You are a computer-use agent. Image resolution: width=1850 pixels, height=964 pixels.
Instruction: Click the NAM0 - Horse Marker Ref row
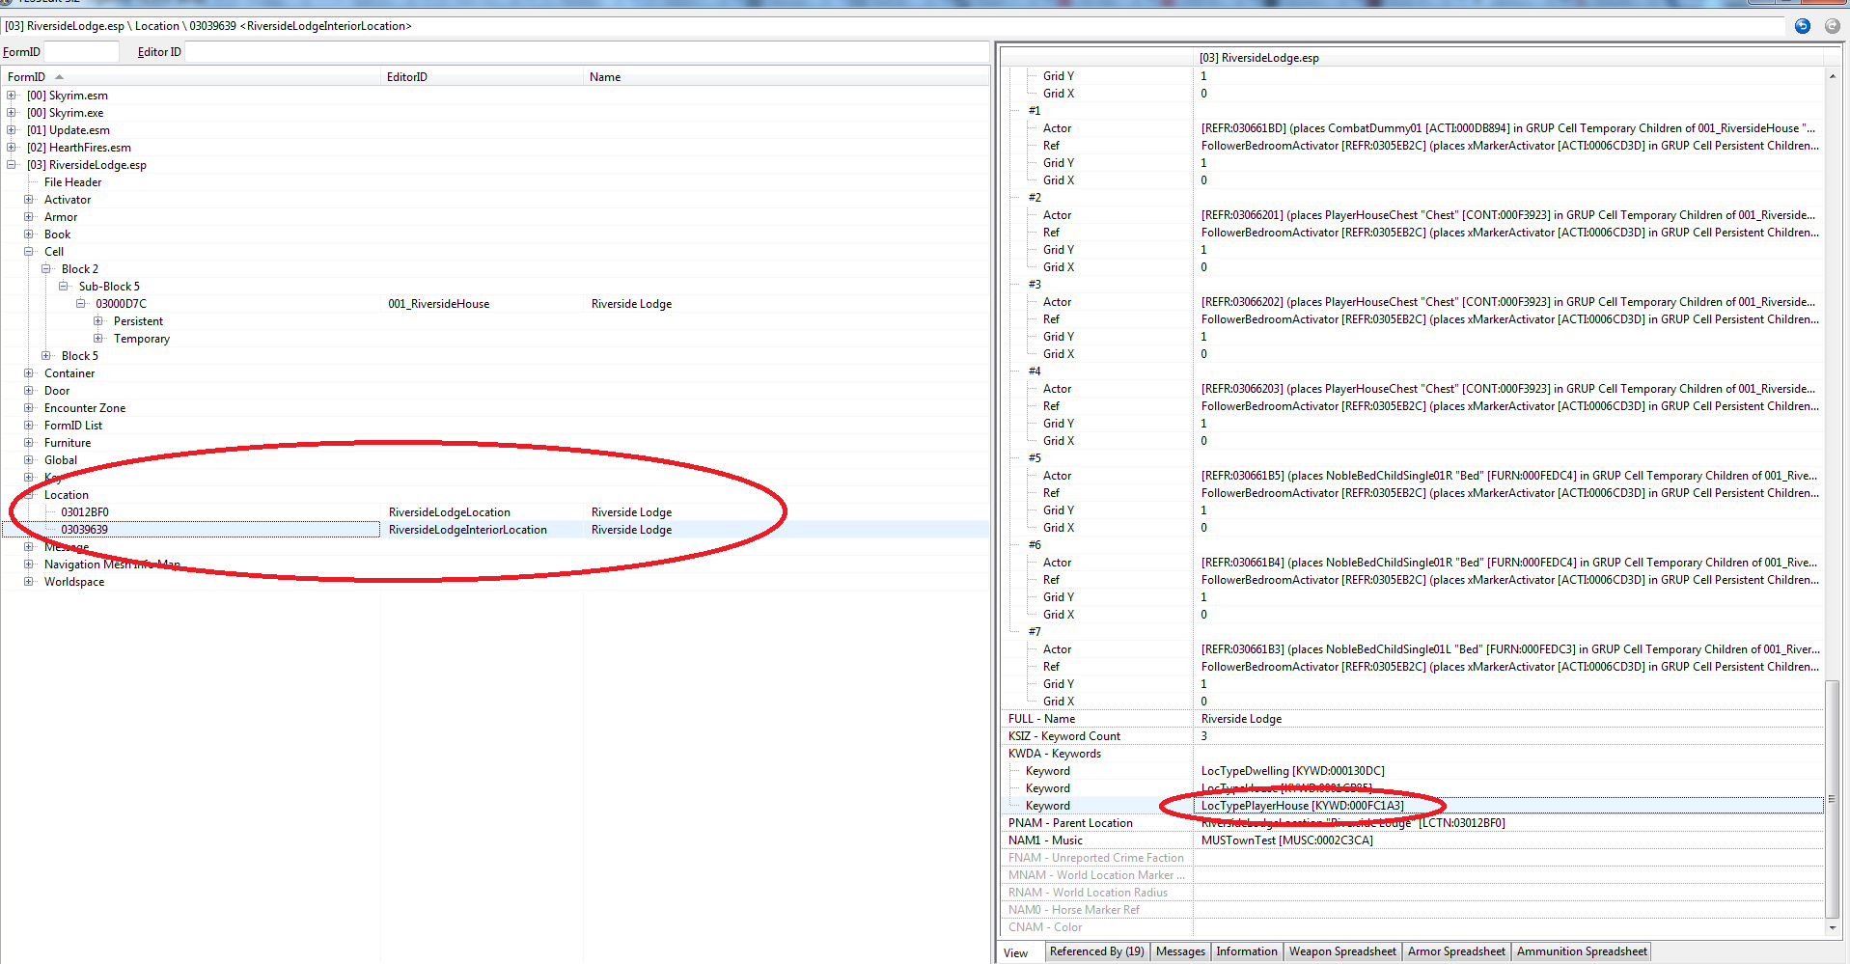click(x=1412, y=910)
